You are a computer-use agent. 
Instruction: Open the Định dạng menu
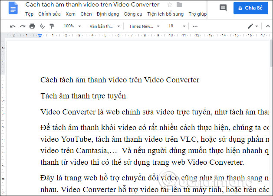(108, 14)
